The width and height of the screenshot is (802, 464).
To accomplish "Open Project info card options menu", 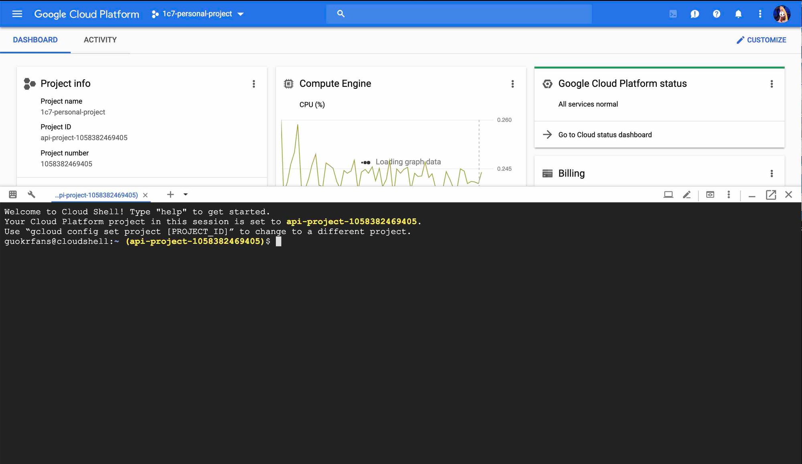I will click(x=253, y=84).
